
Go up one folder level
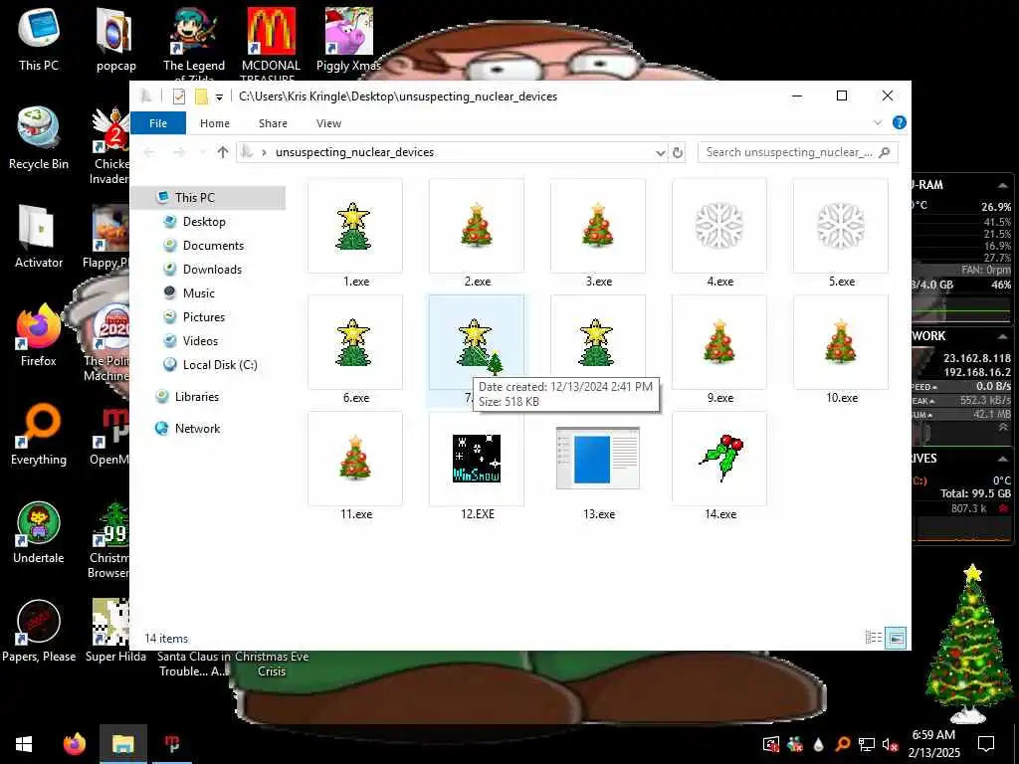(x=223, y=152)
